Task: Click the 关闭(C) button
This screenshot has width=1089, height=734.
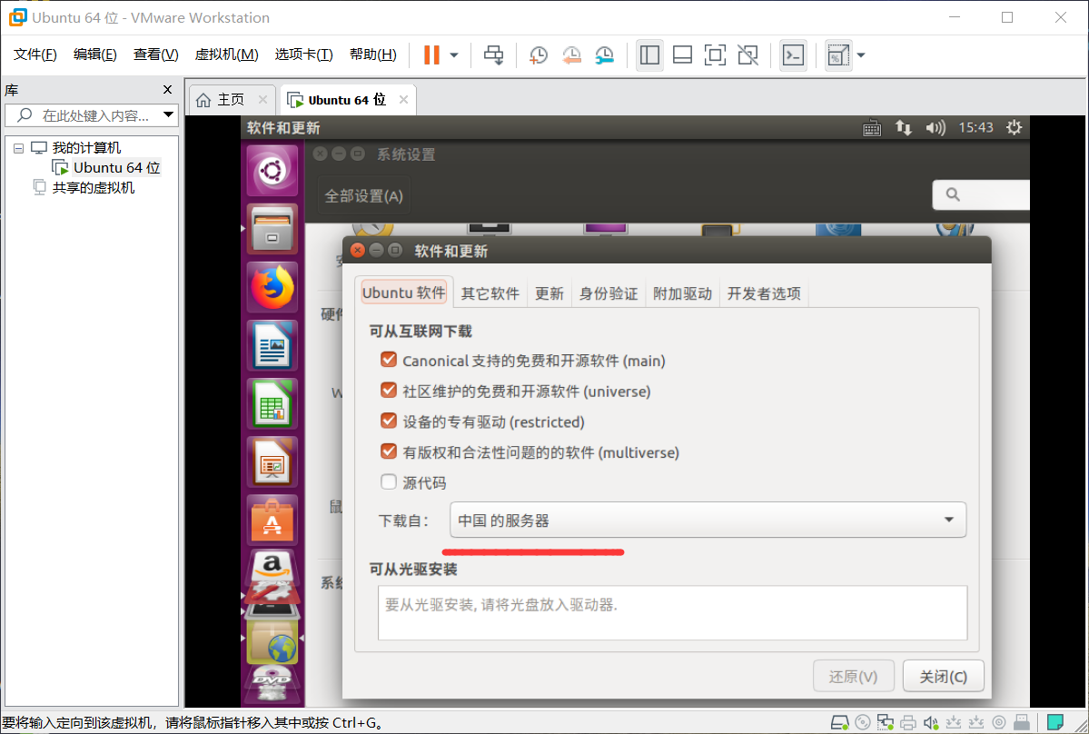Action: click(x=943, y=677)
